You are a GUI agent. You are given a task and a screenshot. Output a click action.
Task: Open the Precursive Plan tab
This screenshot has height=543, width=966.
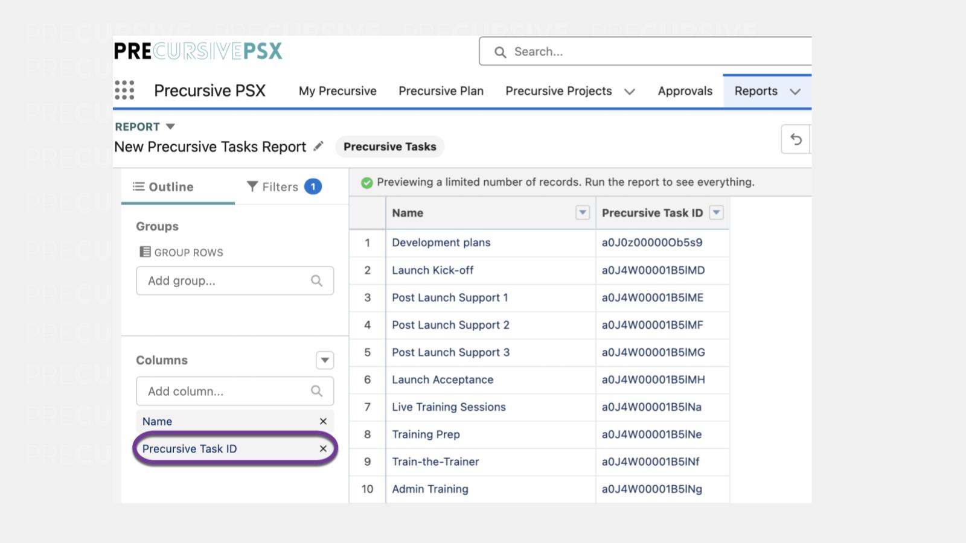coord(441,91)
